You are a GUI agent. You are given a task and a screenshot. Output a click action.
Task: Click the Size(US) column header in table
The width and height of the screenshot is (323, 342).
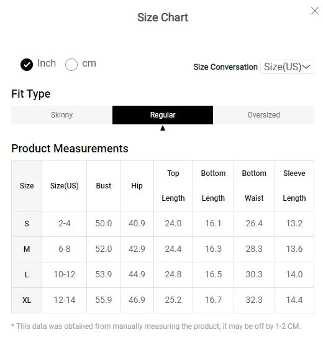(x=65, y=186)
